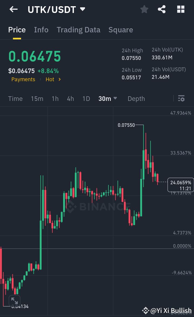Image resolution: width=194 pixels, height=317 pixels.
Task: Tap the 0.07550 high price marker on chart
Action: 126,125
